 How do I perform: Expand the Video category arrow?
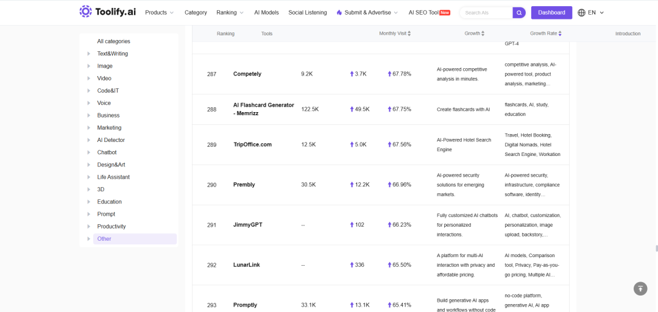[x=88, y=79]
